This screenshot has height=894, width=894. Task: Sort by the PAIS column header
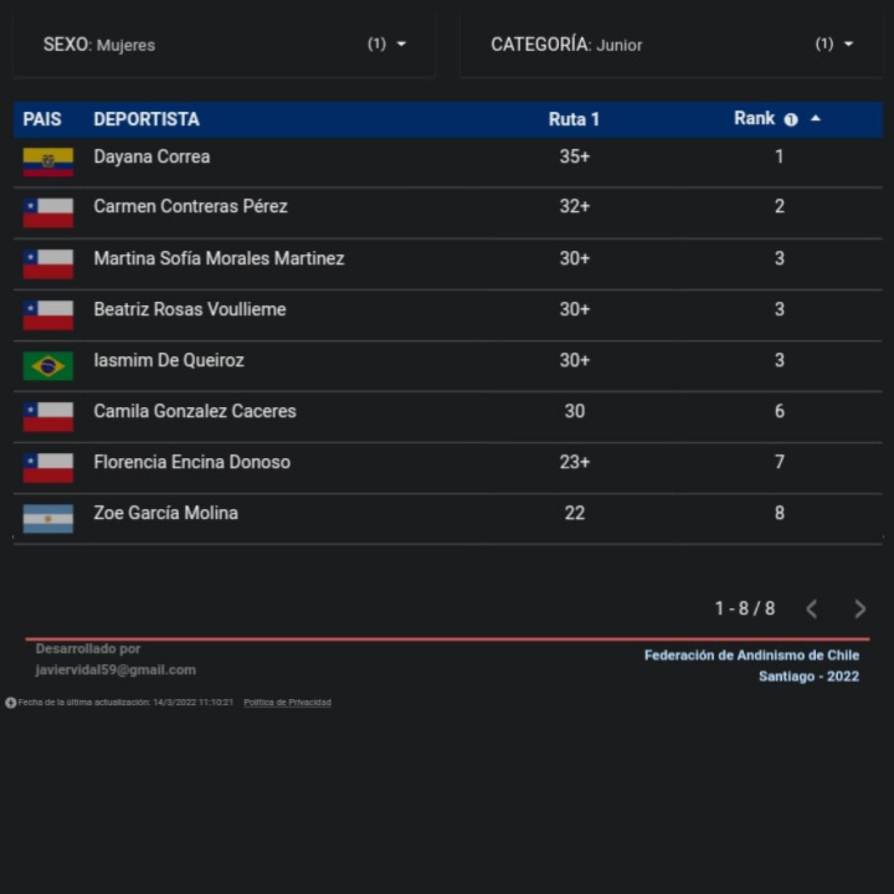click(42, 119)
